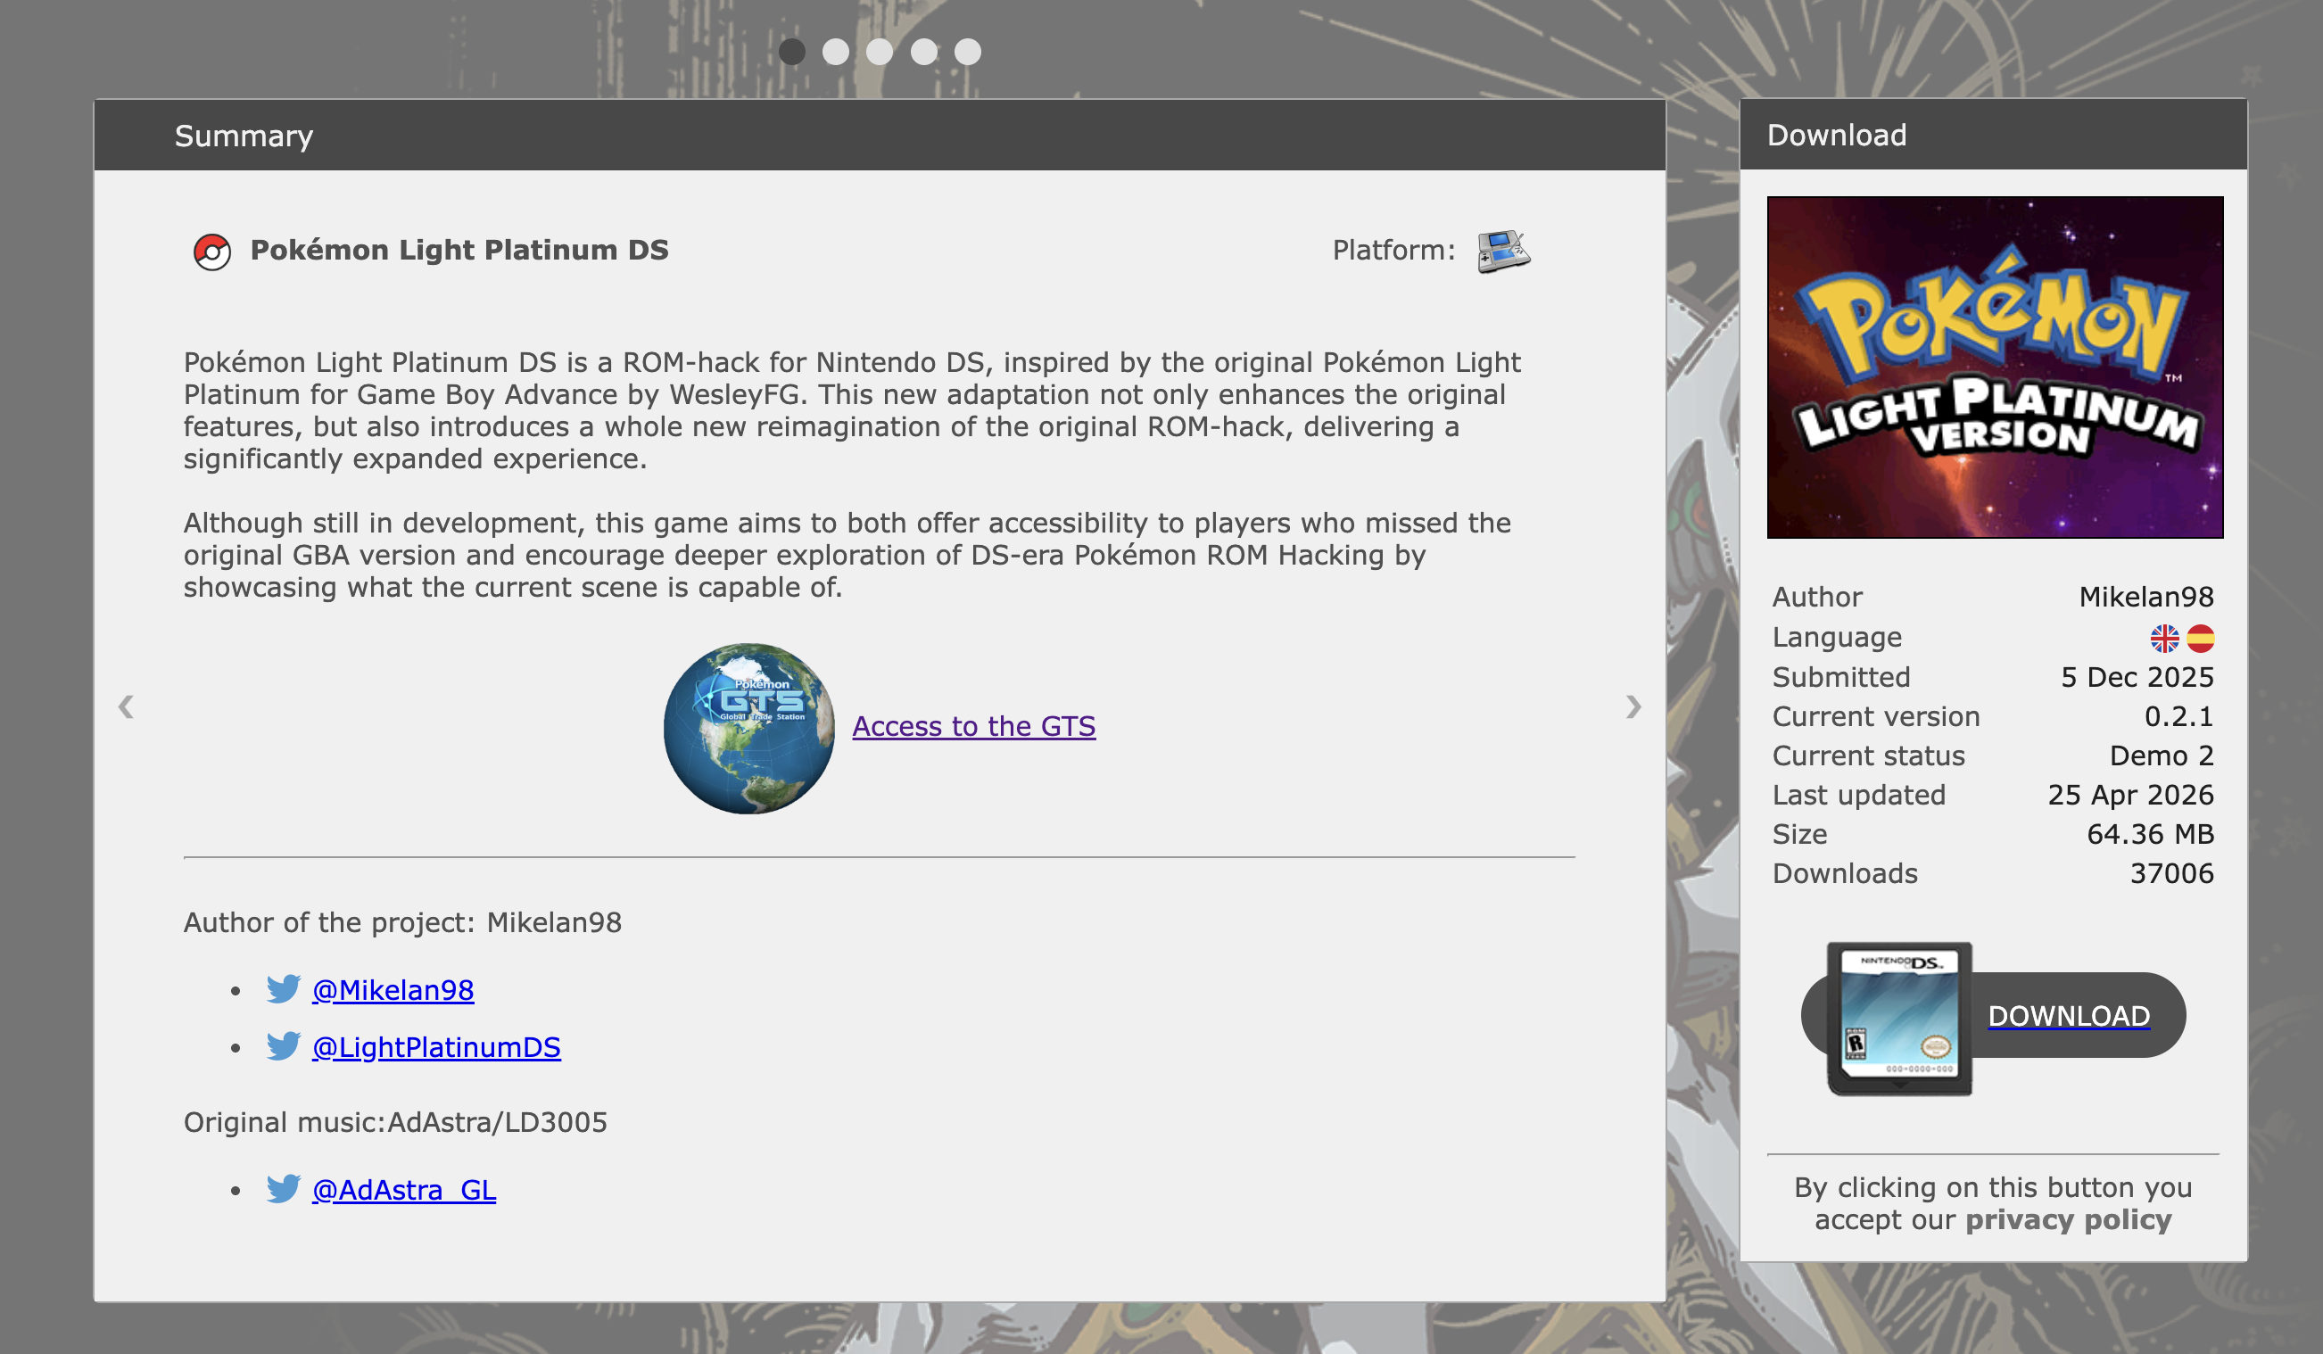
Task: Go to previous slide with left chevron
Action: pos(127,706)
